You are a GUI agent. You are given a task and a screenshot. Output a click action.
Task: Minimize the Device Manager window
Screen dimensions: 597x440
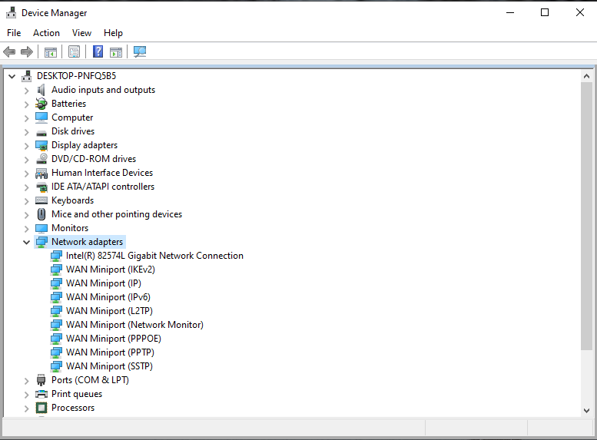(x=510, y=12)
